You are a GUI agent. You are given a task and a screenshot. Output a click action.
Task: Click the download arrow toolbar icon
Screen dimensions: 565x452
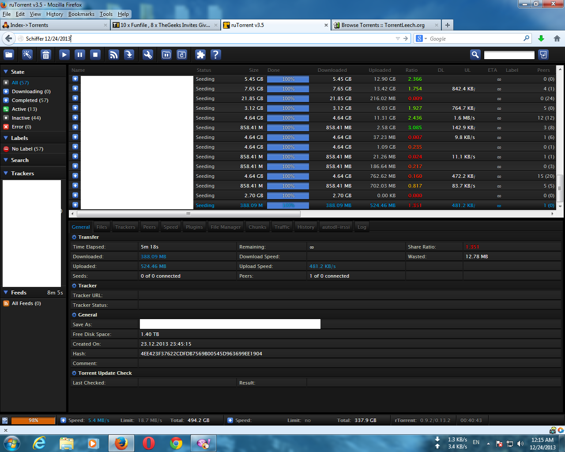click(129, 55)
